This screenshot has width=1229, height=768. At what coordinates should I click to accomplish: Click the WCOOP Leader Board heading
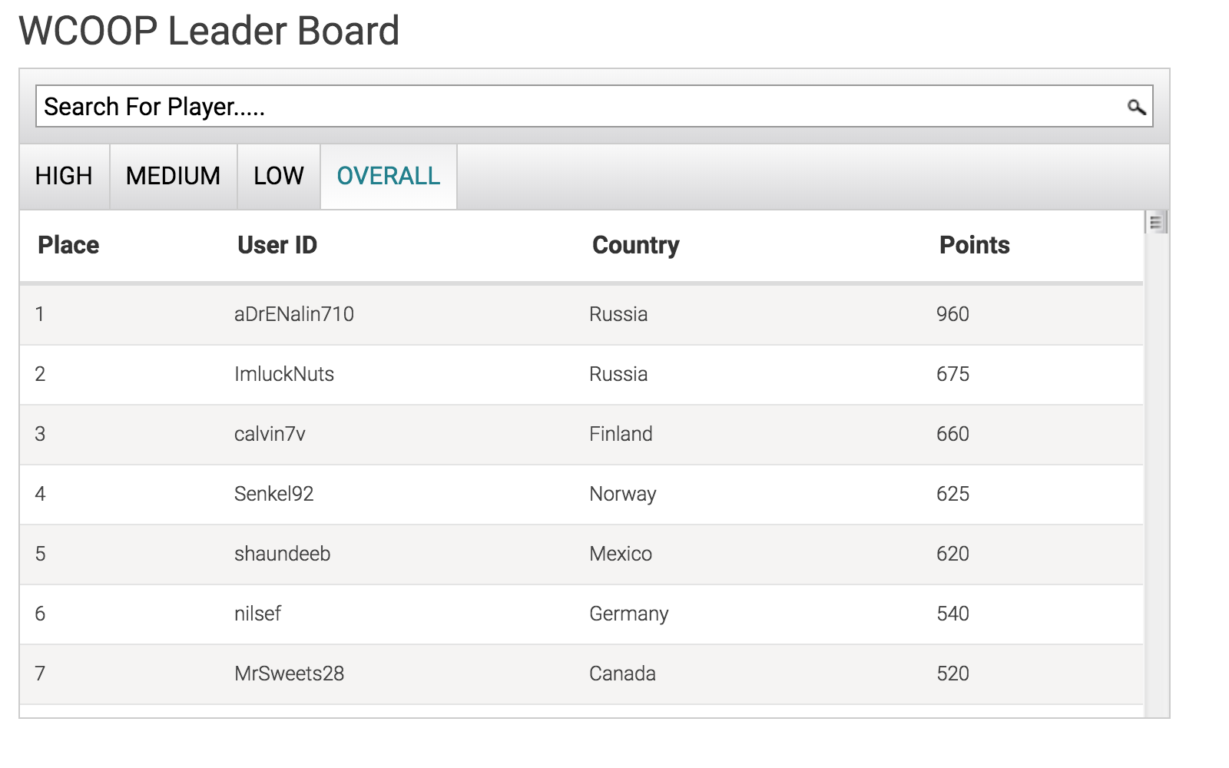(x=209, y=31)
